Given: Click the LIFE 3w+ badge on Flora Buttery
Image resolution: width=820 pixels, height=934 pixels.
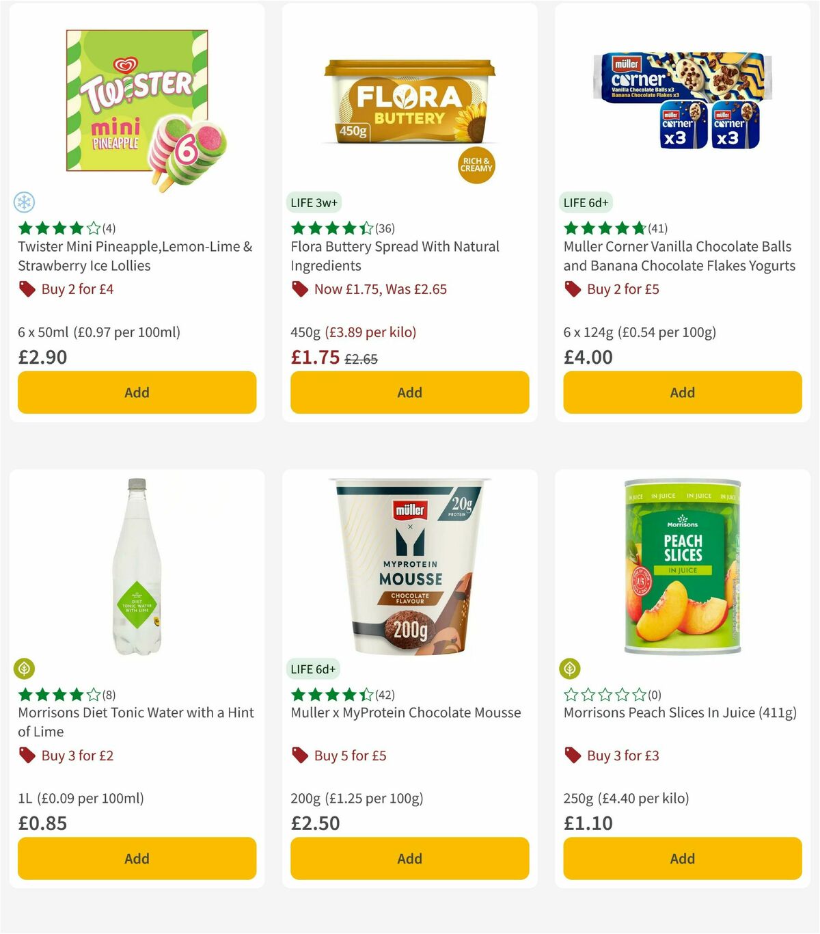Looking at the screenshot, I should coord(314,202).
